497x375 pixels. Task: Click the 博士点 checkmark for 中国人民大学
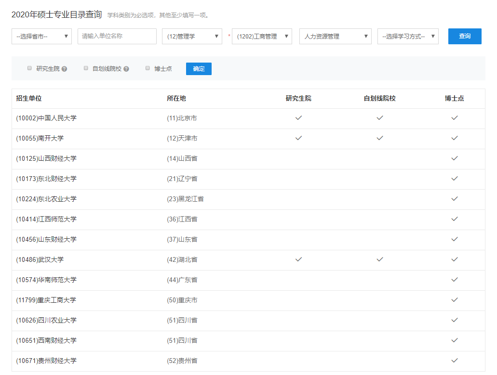click(454, 118)
